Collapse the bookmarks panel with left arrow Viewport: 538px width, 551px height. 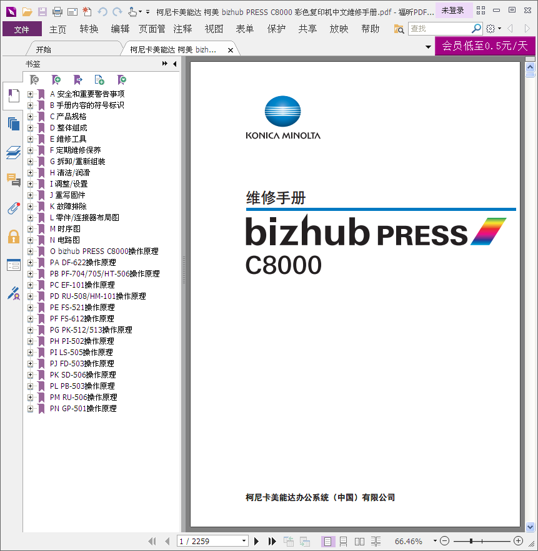click(x=175, y=64)
